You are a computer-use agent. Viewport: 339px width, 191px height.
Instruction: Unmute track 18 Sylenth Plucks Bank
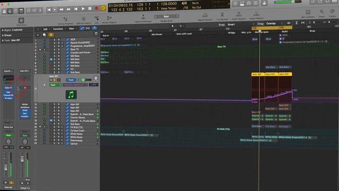tap(51, 120)
